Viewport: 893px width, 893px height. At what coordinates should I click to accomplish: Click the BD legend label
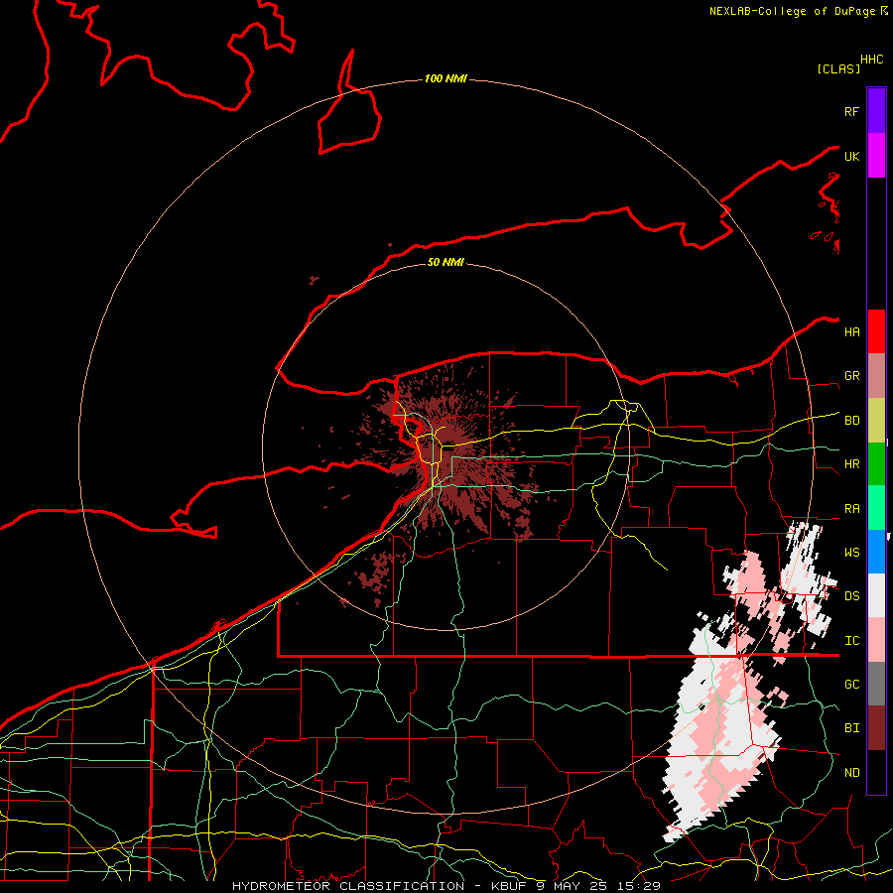(x=852, y=421)
